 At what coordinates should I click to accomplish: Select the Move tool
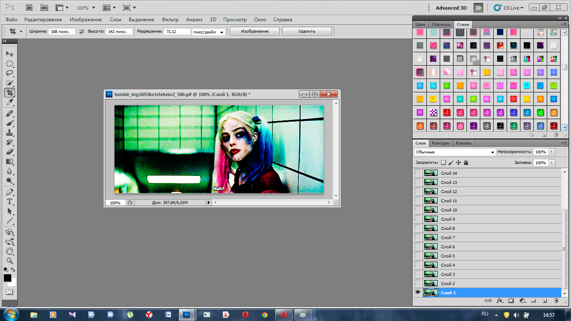click(10, 53)
